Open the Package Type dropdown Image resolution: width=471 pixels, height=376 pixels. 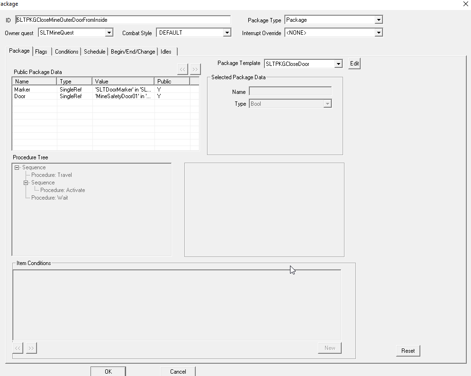point(379,20)
